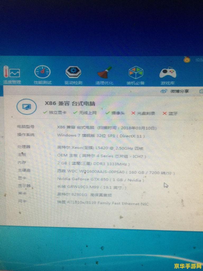The width and height of the screenshot is (203, 271).
Task: Click the green check next to 摄像头
Action: click(x=108, y=113)
